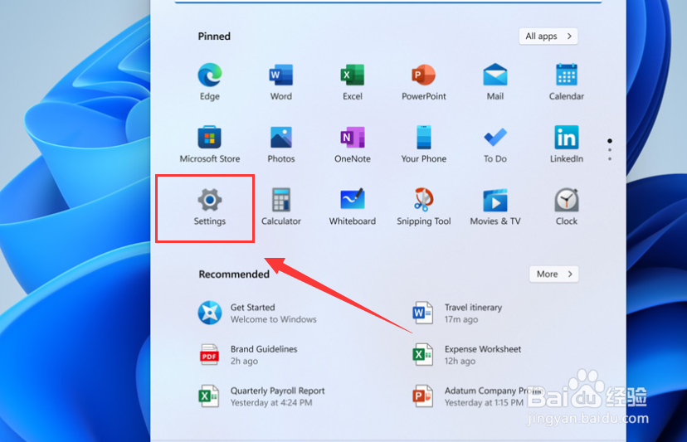The width and height of the screenshot is (687, 442).
Task: Start PowerPoint from the Pinned grid
Action: point(424,82)
